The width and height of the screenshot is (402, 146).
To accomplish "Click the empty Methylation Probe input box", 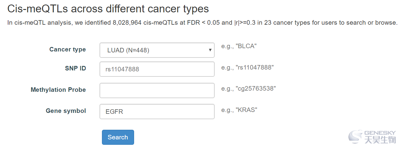I will point(157,90).
